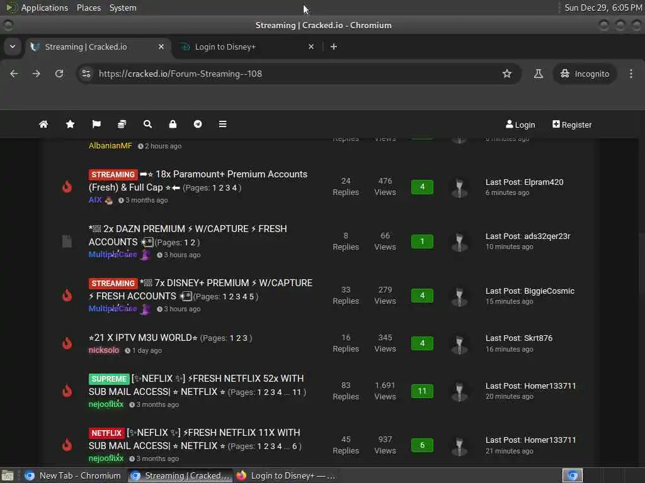Click the green 6 badge on Netflix 11X row

(x=422, y=445)
